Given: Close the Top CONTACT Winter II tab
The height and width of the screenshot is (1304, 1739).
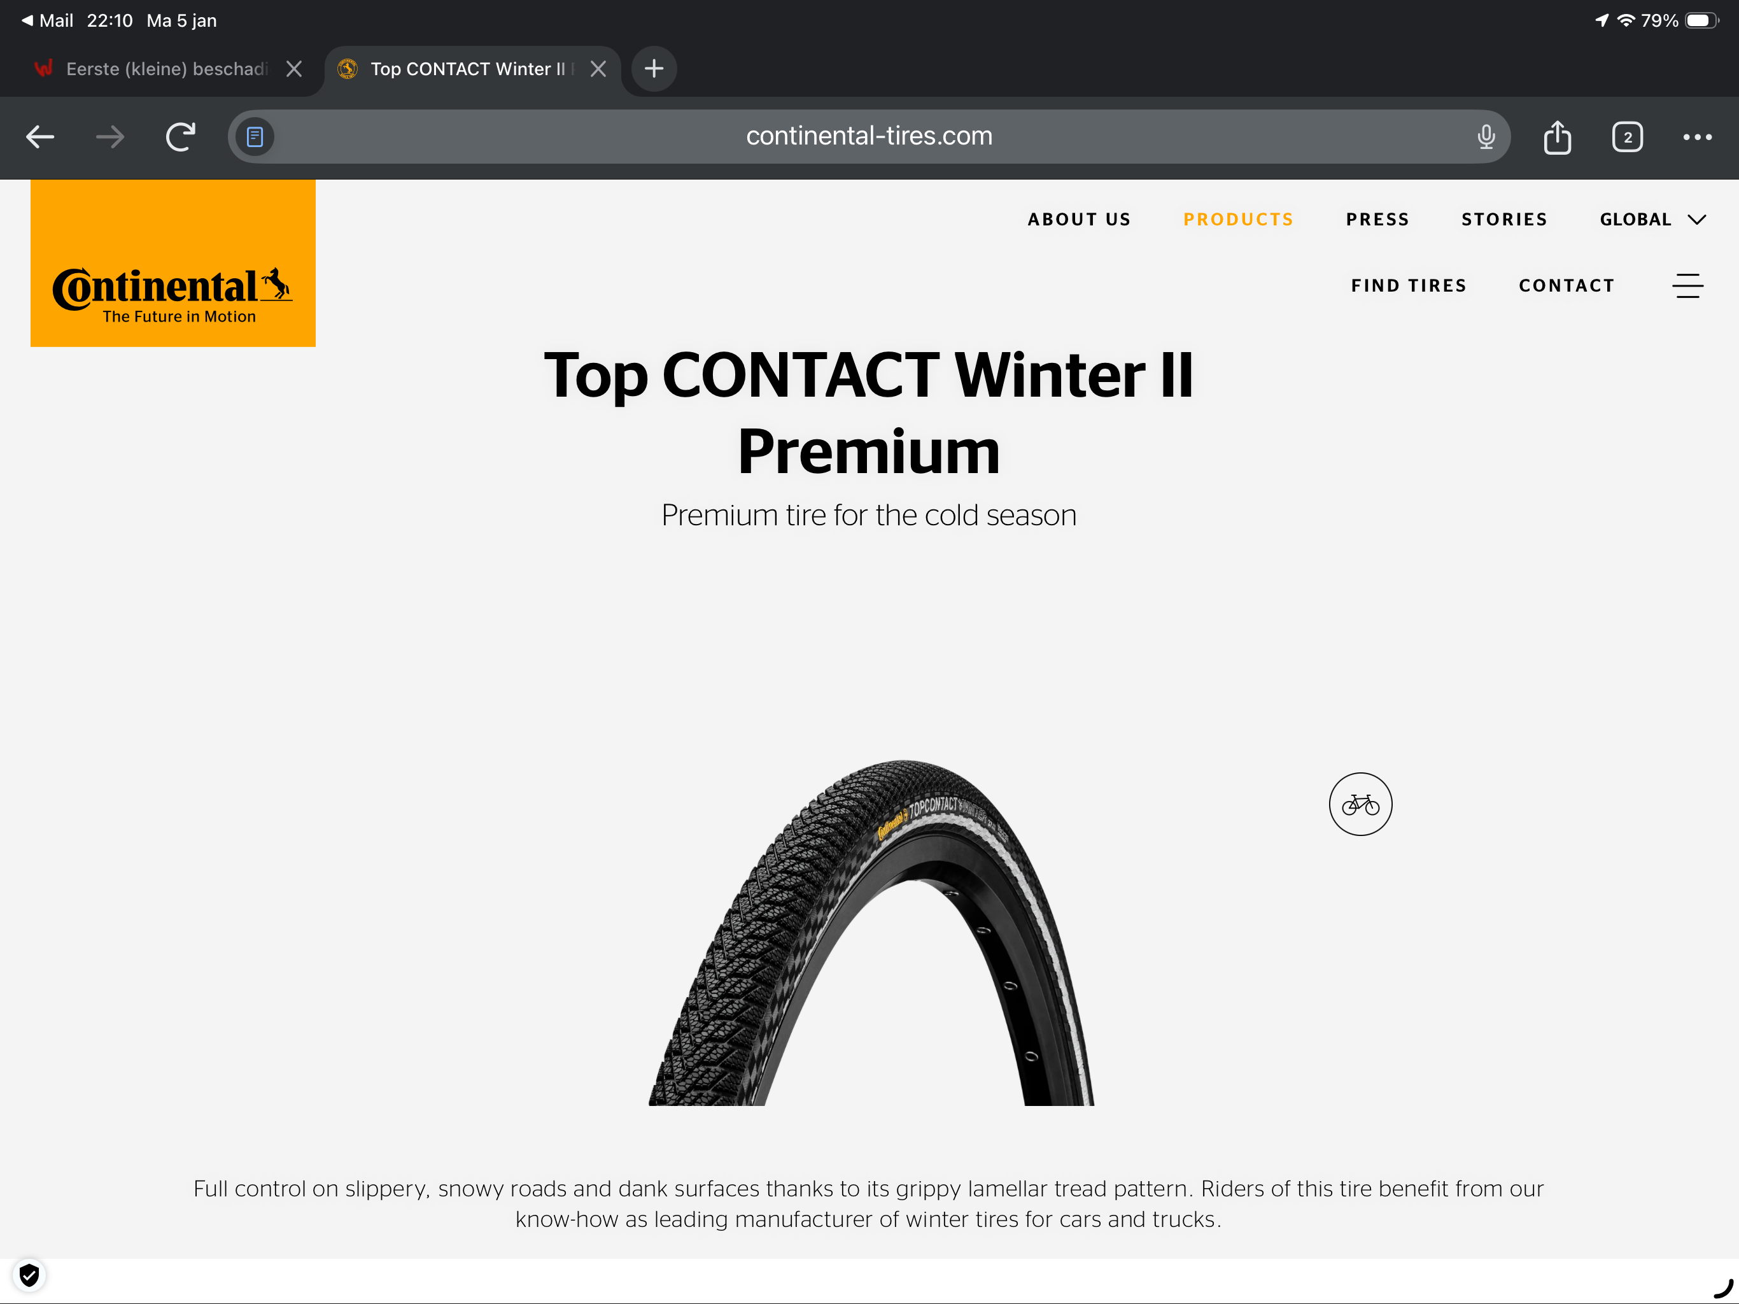Looking at the screenshot, I should [x=598, y=69].
